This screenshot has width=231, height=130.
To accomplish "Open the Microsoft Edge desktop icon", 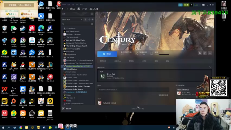I will pos(41,30).
